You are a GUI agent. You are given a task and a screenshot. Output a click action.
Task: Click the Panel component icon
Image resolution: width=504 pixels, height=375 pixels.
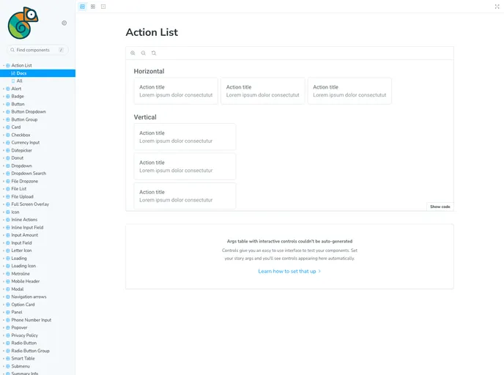(8, 312)
